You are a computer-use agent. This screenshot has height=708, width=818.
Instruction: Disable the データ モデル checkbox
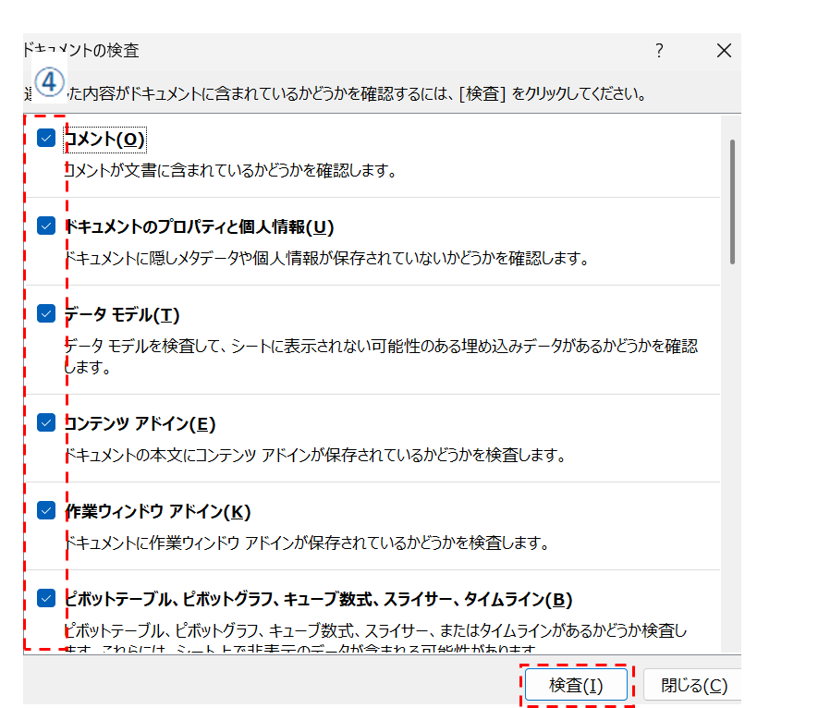point(46,313)
